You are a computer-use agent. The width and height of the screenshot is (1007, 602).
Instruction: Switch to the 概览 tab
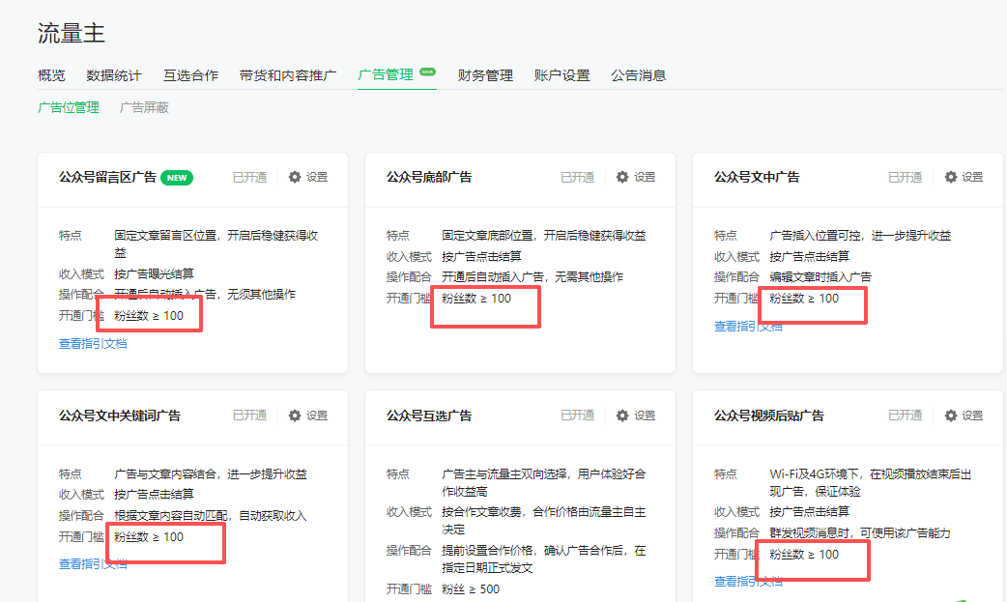50,74
